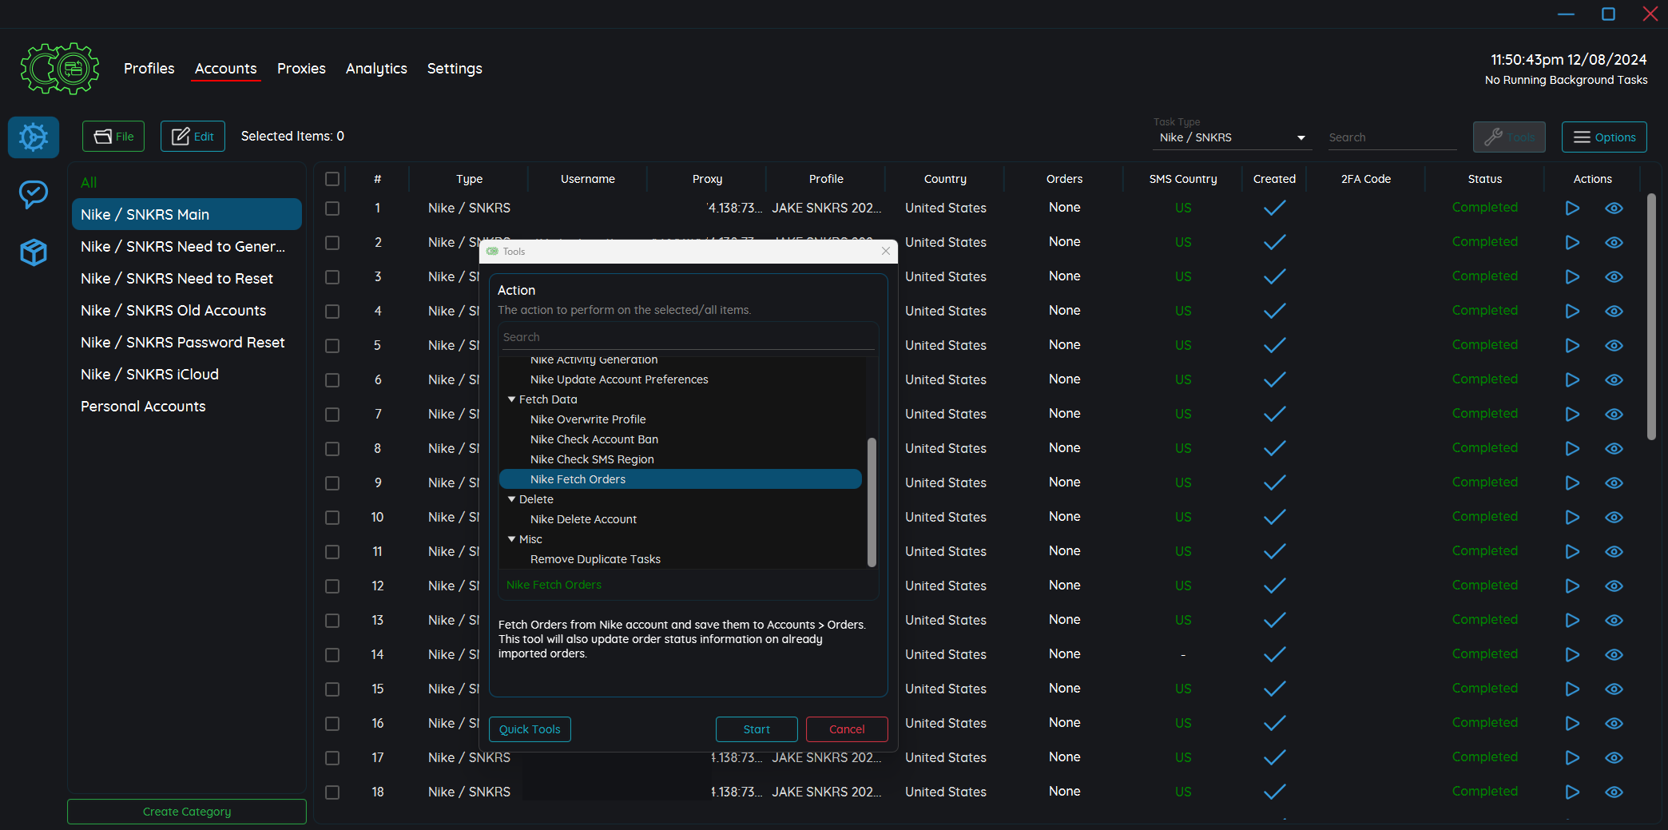The height and width of the screenshot is (830, 1668).
Task: Open the cube package icon in the sidebar
Action: coord(34,252)
